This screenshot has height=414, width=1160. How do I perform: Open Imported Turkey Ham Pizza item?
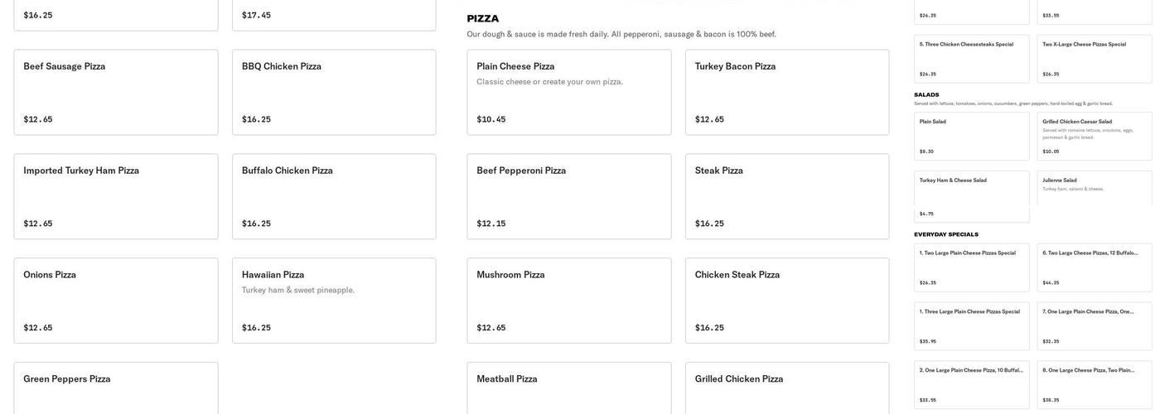[116, 196]
